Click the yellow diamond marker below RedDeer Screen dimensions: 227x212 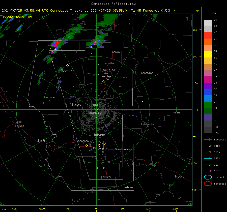(104, 82)
